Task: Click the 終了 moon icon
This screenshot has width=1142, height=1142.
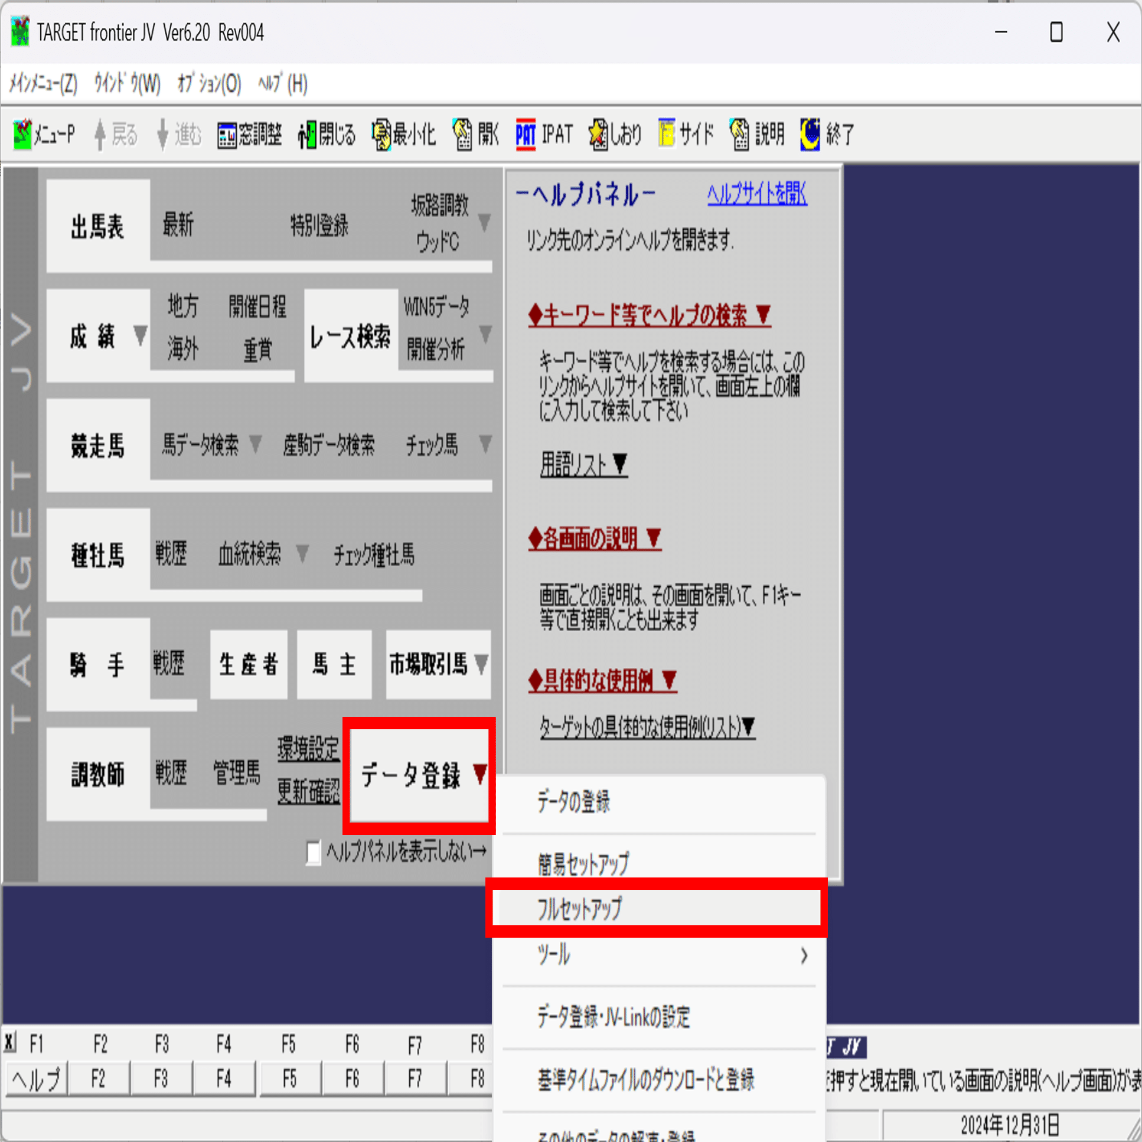Action: tap(810, 135)
